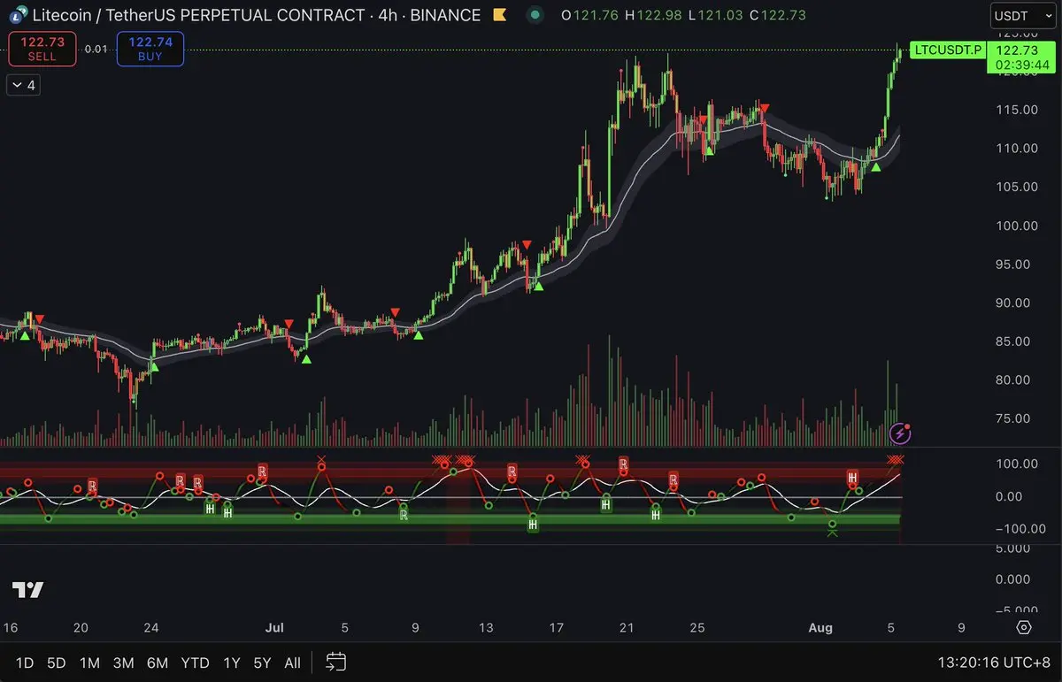The width and height of the screenshot is (1062, 682).
Task: Select the 6M date range
Action: pos(158,663)
